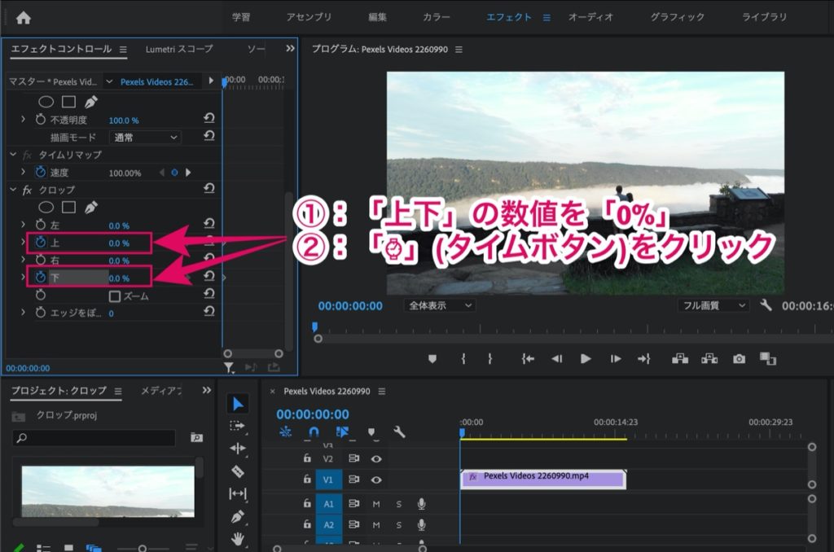This screenshot has height=552, width=834.
Task: Open the エフェクト workspace menu icon
Action: 546,18
